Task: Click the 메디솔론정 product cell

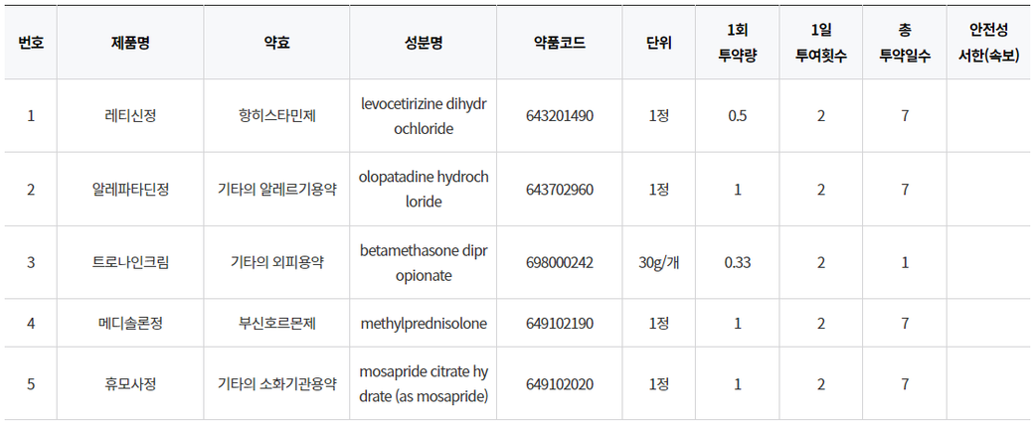Action: coord(130,324)
